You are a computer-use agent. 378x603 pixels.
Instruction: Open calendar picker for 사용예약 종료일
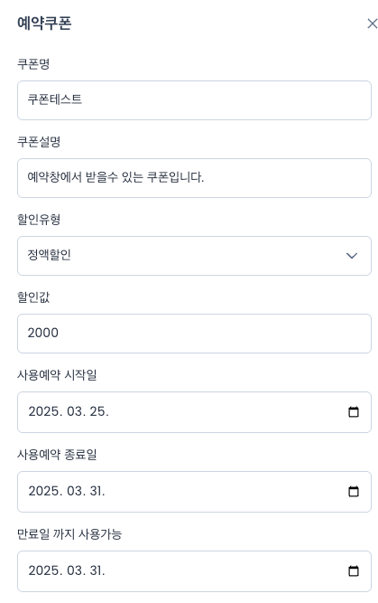point(353,491)
